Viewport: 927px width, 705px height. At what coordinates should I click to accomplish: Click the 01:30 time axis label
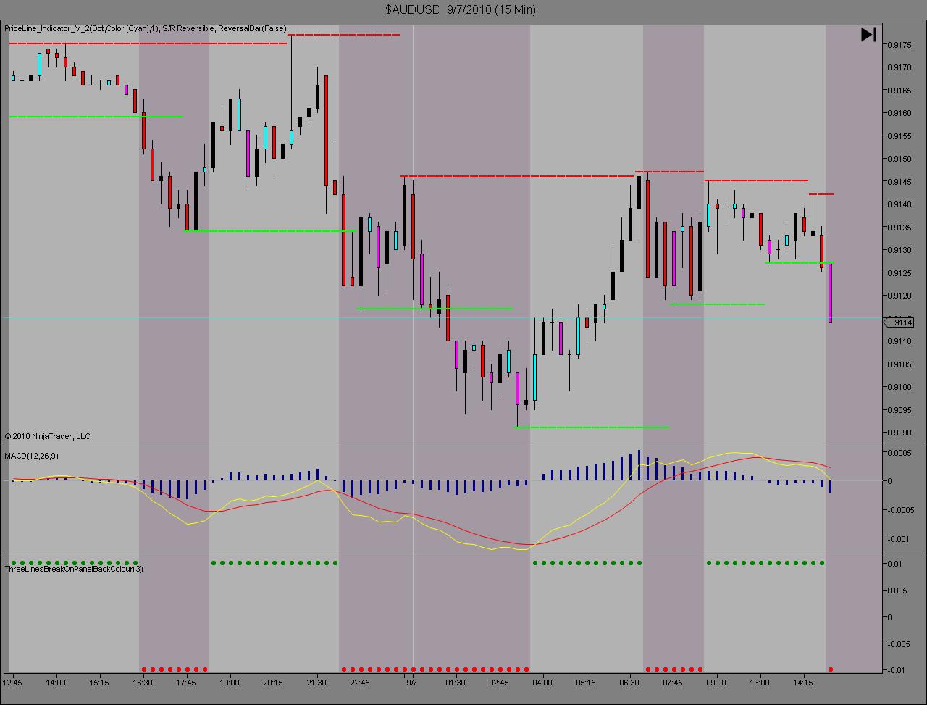(x=456, y=683)
